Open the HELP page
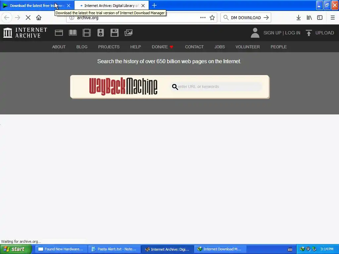This screenshot has width=339, height=254. 135,47
